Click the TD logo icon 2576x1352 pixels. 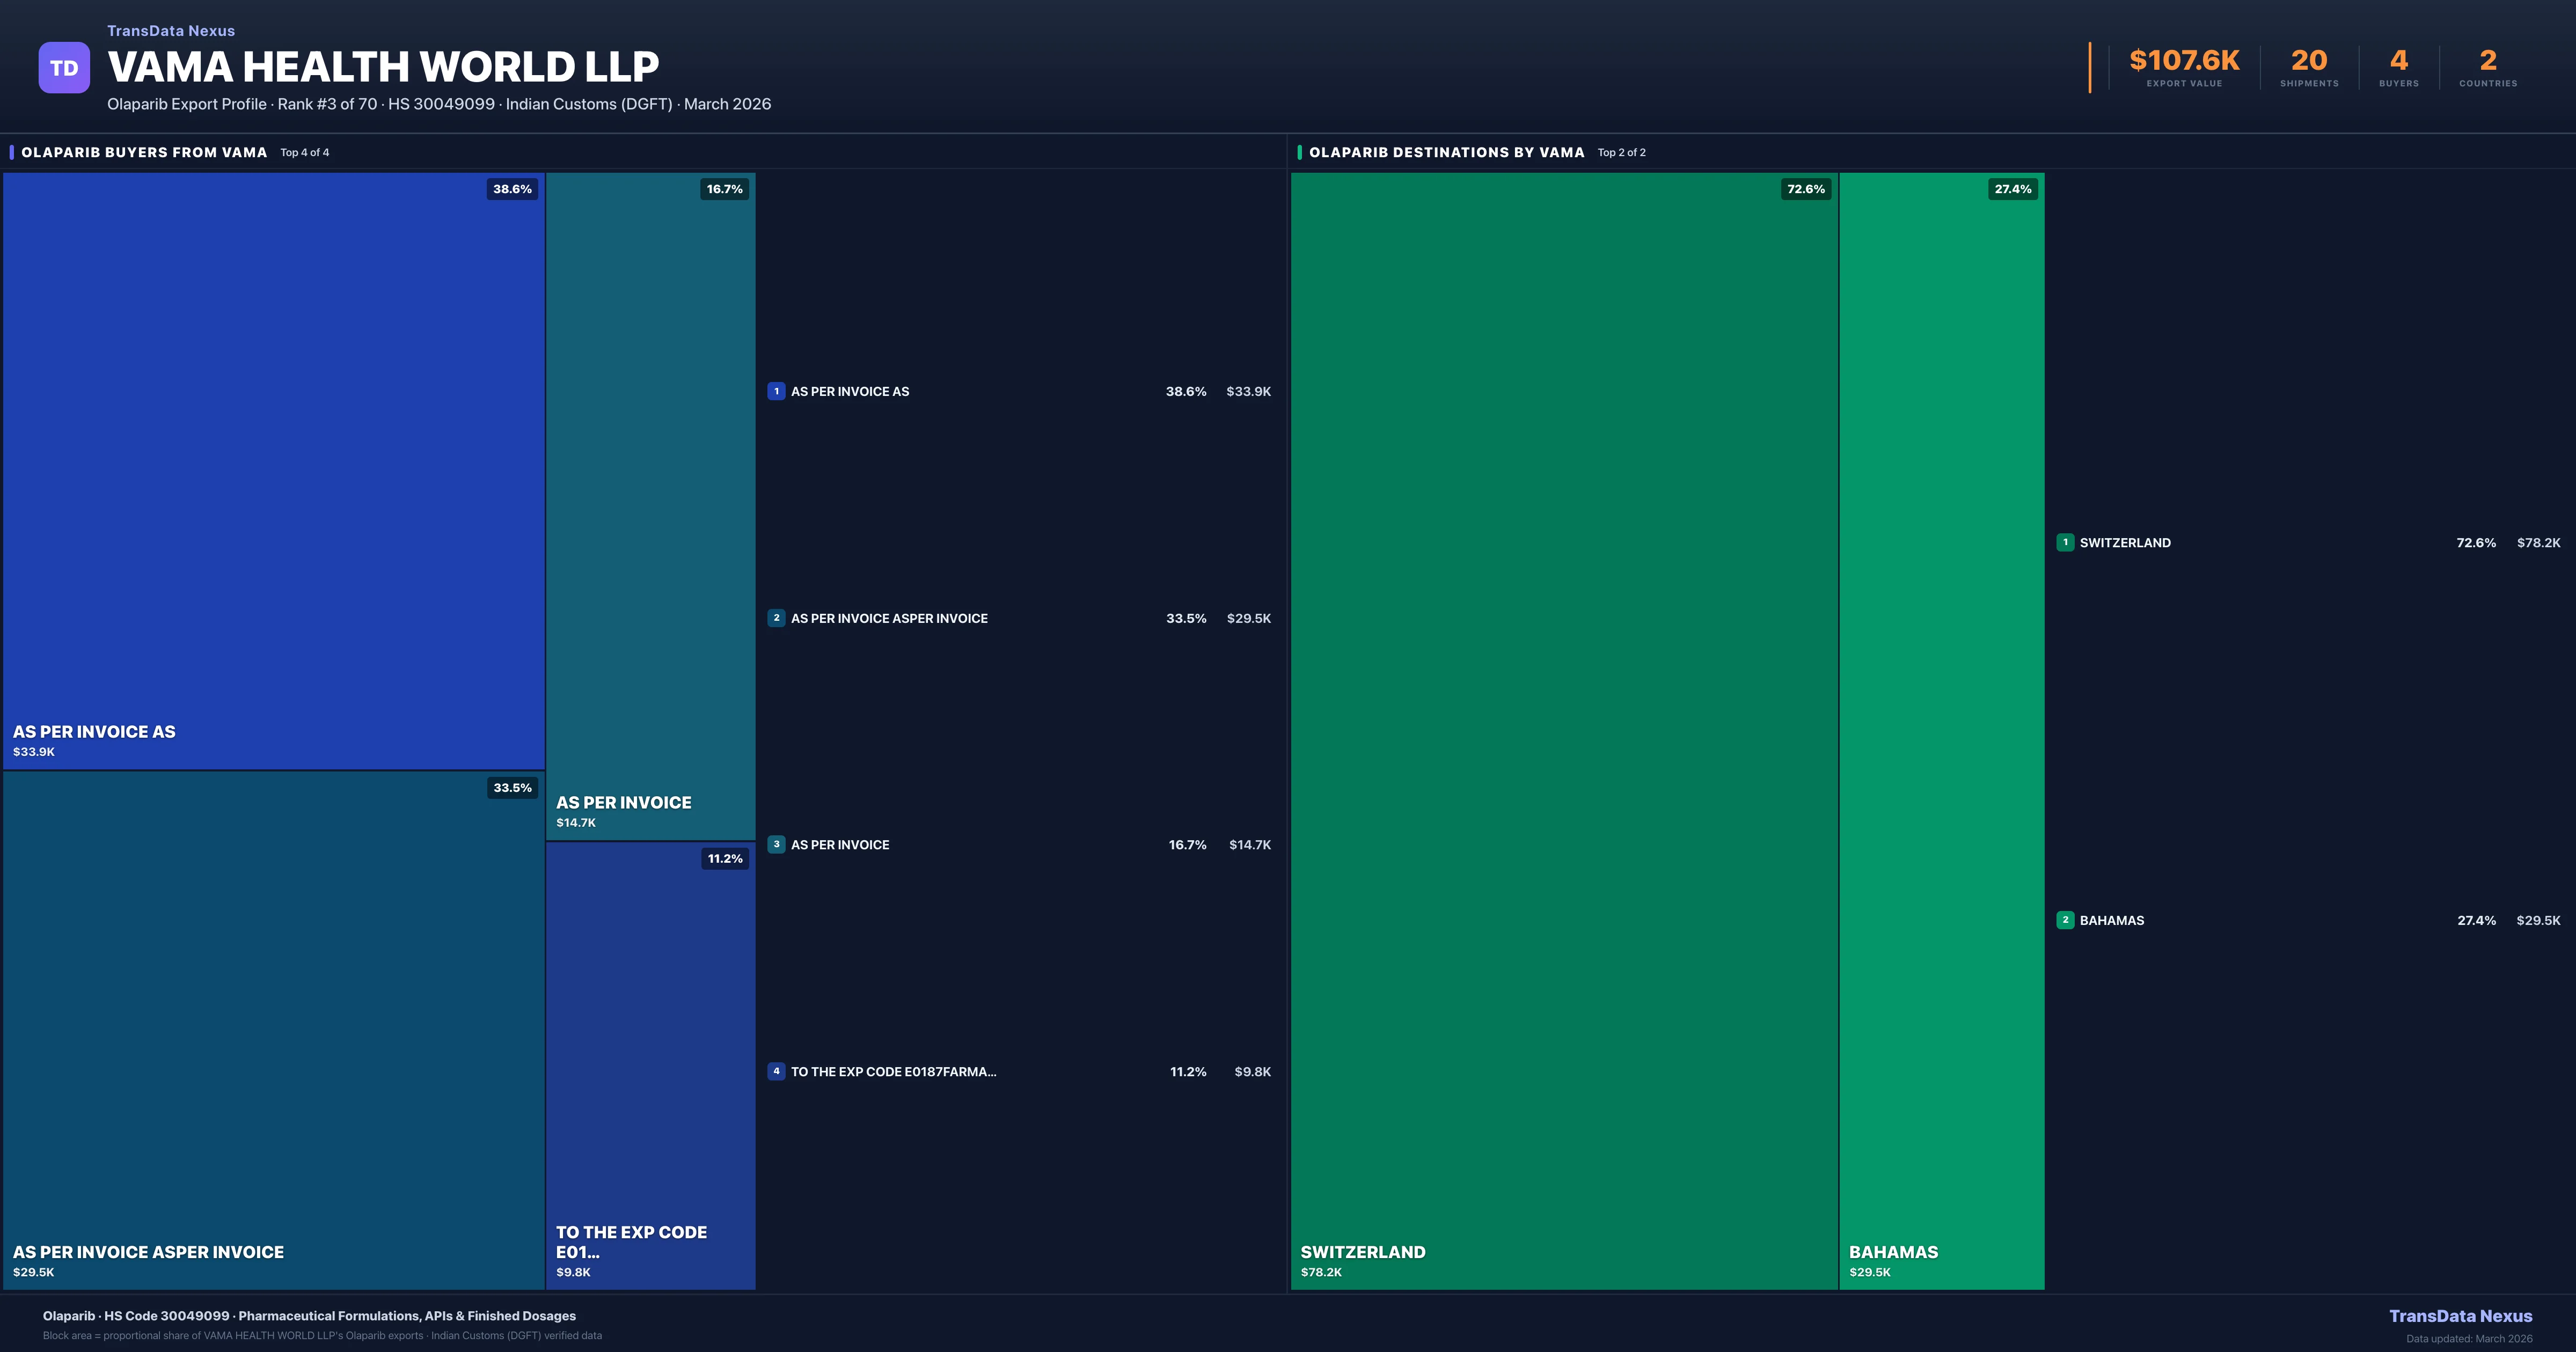click(64, 66)
